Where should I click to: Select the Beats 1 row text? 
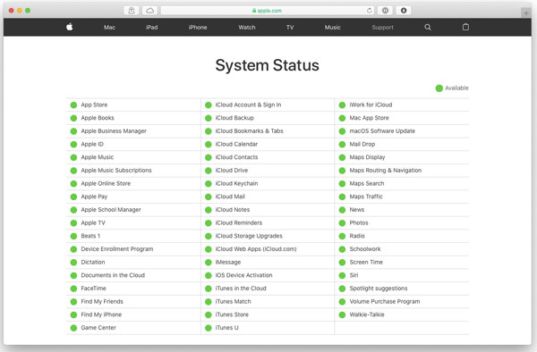click(x=90, y=236)
